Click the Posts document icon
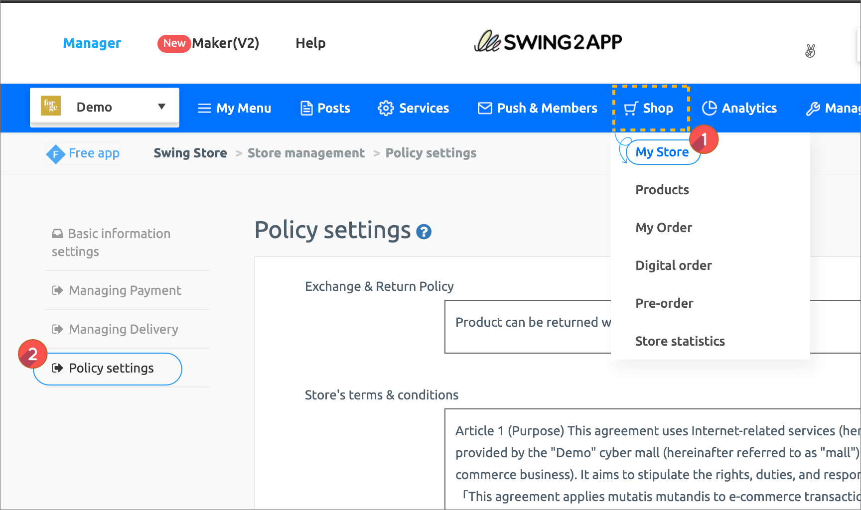 coord(306,108)
